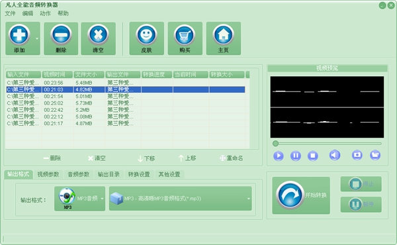Click the 清空 X toolbar icon
Viewport: 397px width, 245px height.
(x=98, y=34)
